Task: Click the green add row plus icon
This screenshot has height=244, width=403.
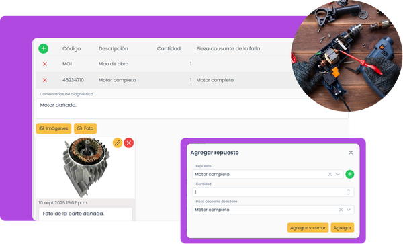Action: [44, 48]
